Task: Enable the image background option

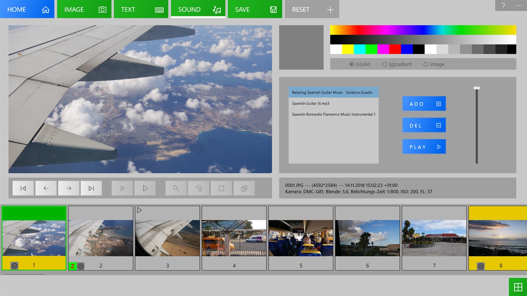Action: coord(425,64)
